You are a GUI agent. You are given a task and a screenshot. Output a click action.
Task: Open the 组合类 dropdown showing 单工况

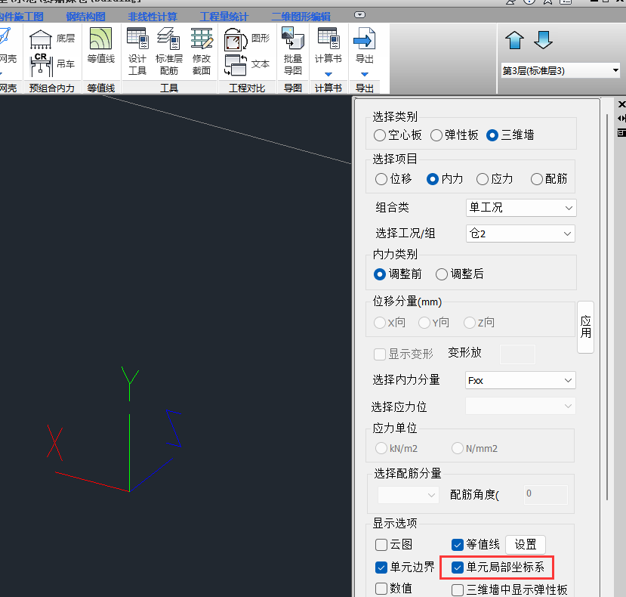521,208
